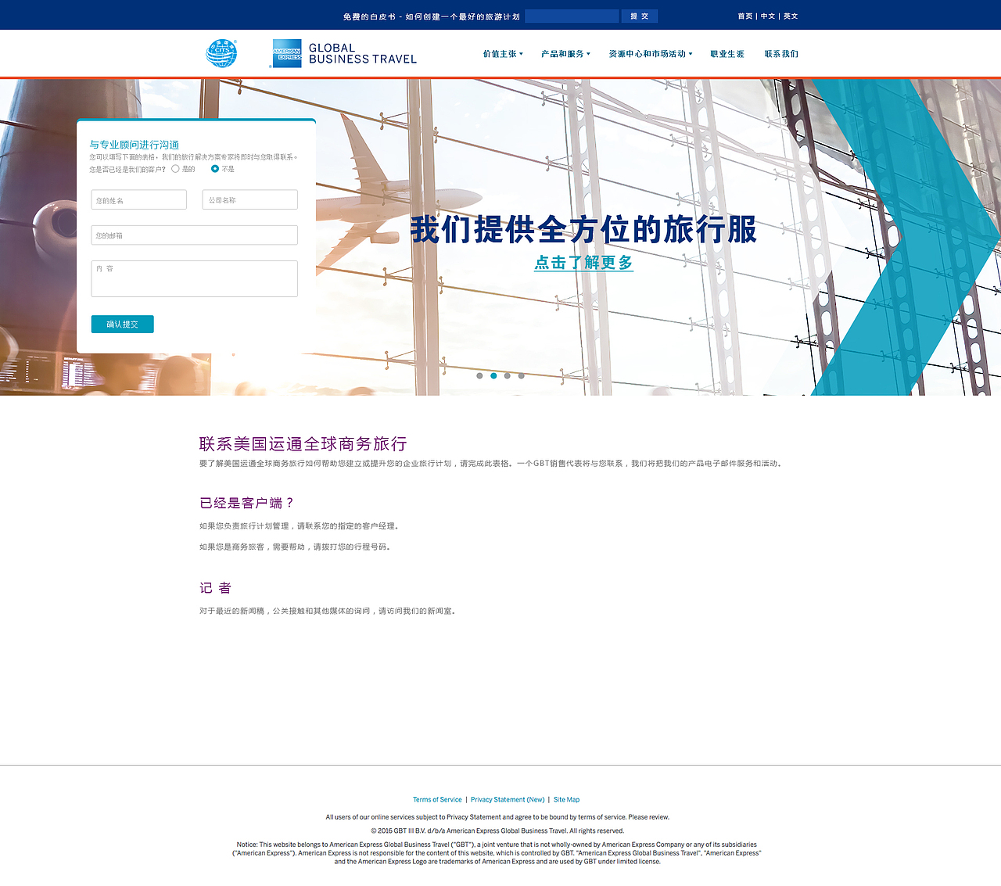The width and height of the screenshot is (1001, 886).
Task: Click the 免费的白皮书 text in top bar
Action: [369, 16]
